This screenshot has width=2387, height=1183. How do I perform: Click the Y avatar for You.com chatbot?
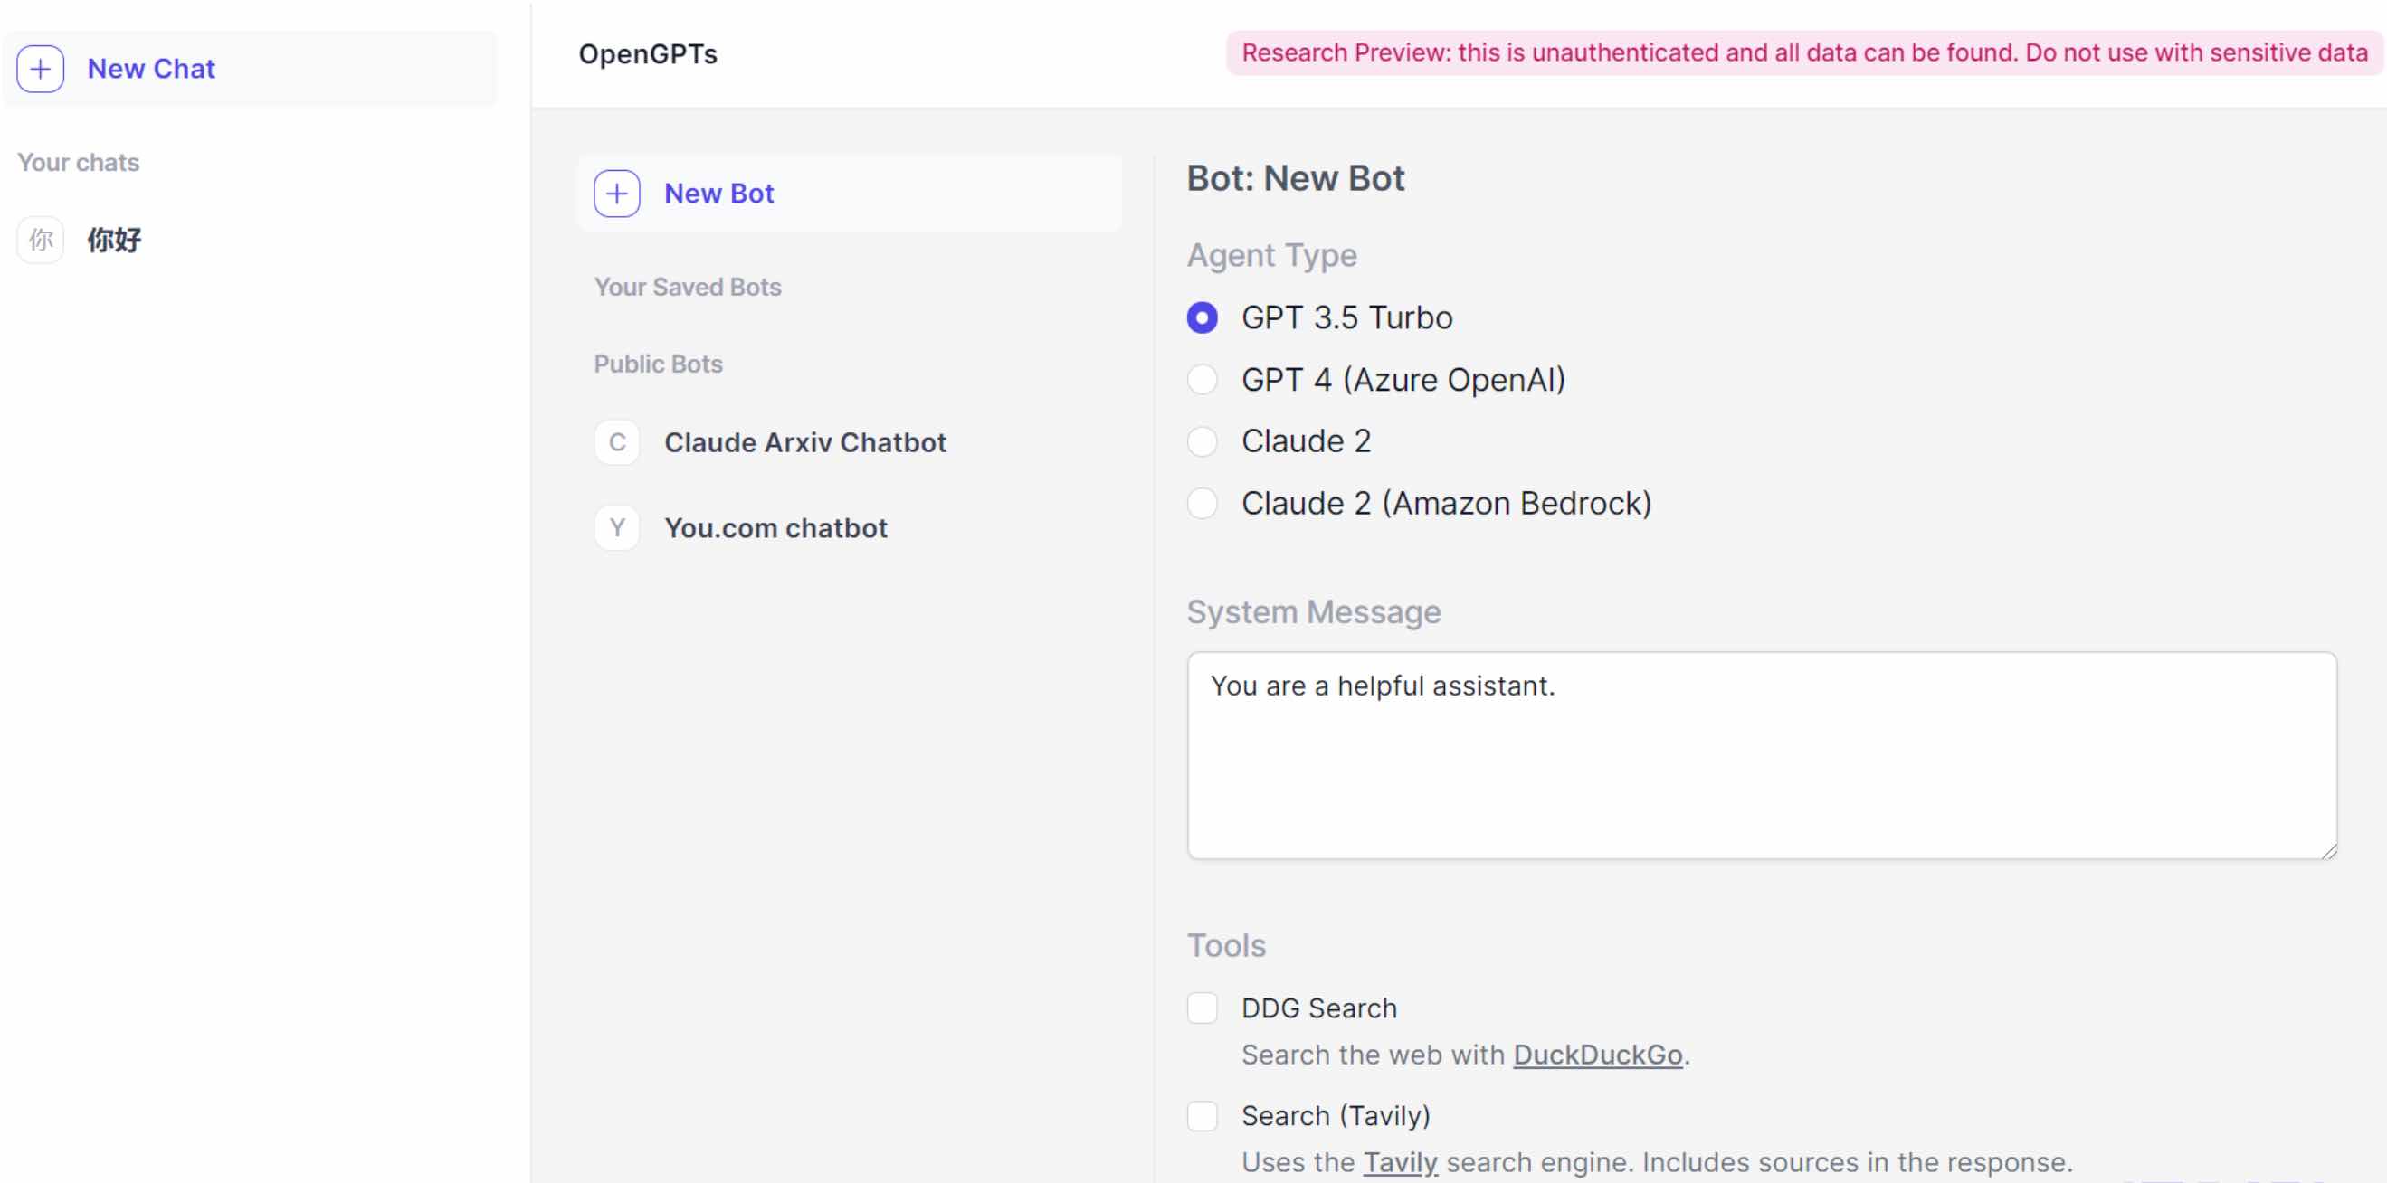pyautogui.click(x=617, y=528)
